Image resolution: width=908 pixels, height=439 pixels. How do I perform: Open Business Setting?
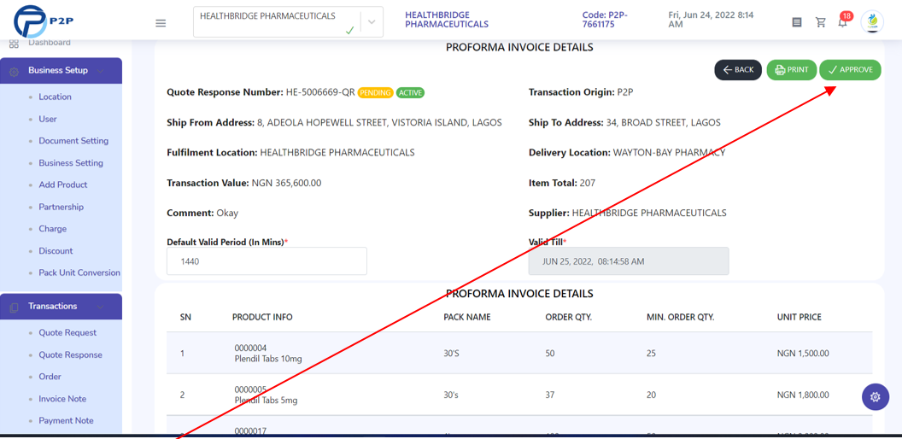click(71, 163)
